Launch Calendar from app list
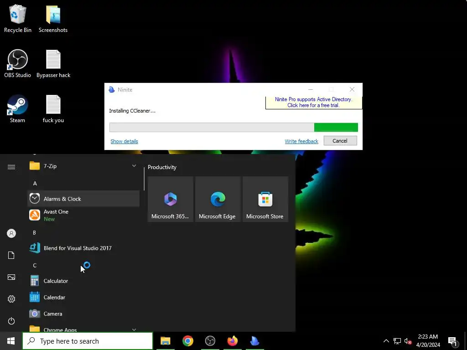 point(83,297)
